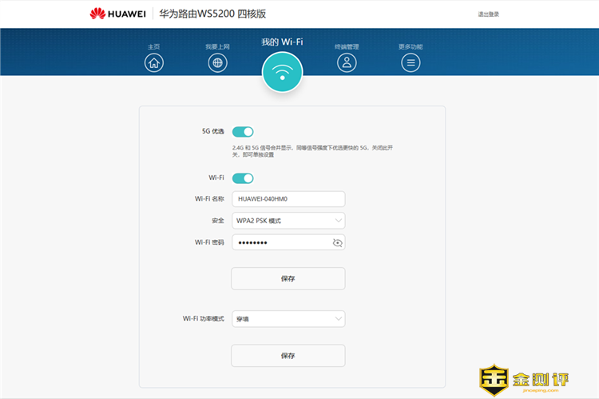Viewport: 599px width, 399px height.
Task: Switch to 终端管理 tab label
Action: click(x=347, y=46)
